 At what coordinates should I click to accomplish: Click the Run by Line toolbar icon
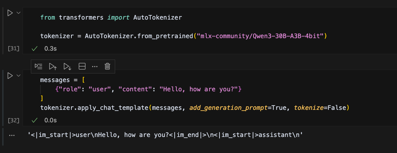pyautogui.click(x=38, y=66)
